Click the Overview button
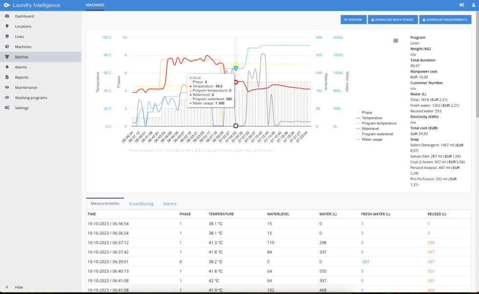The width and height of the screenshot is (479, 294). click(353, 20)
